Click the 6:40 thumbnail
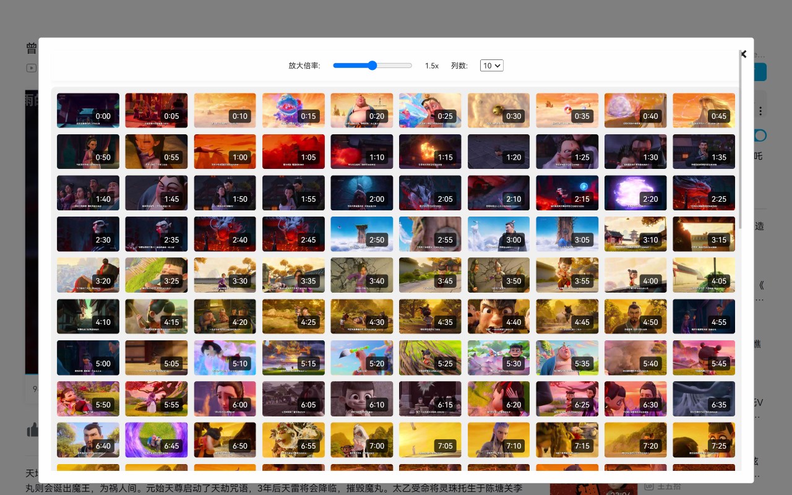 [x=88, y=440]
